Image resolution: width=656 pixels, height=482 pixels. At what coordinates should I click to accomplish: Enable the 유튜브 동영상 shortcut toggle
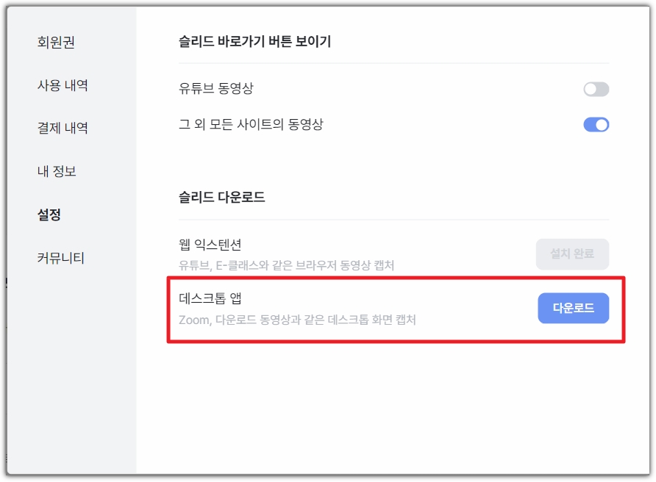pos(596,88)
